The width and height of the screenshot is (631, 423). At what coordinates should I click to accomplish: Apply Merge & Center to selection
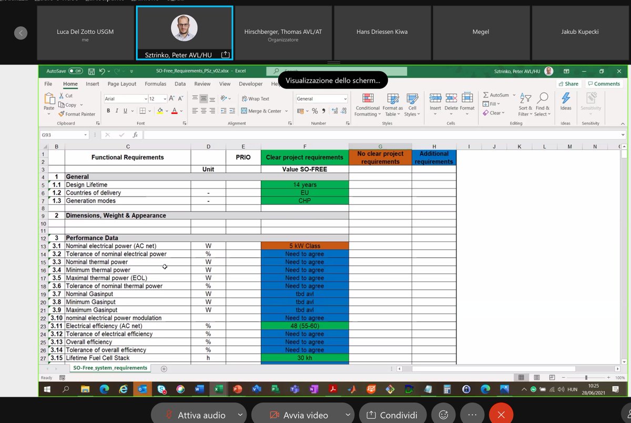tap(262, 111)
